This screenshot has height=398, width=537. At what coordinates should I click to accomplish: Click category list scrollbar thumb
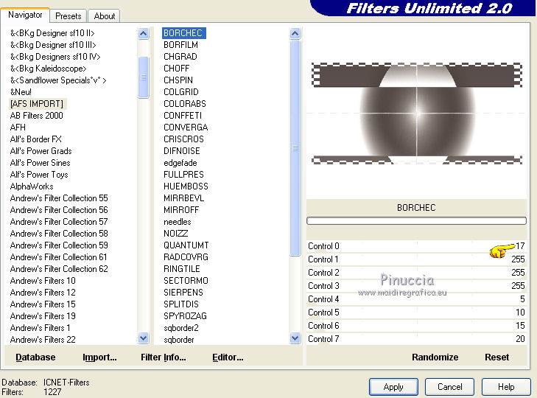(143, 77)
